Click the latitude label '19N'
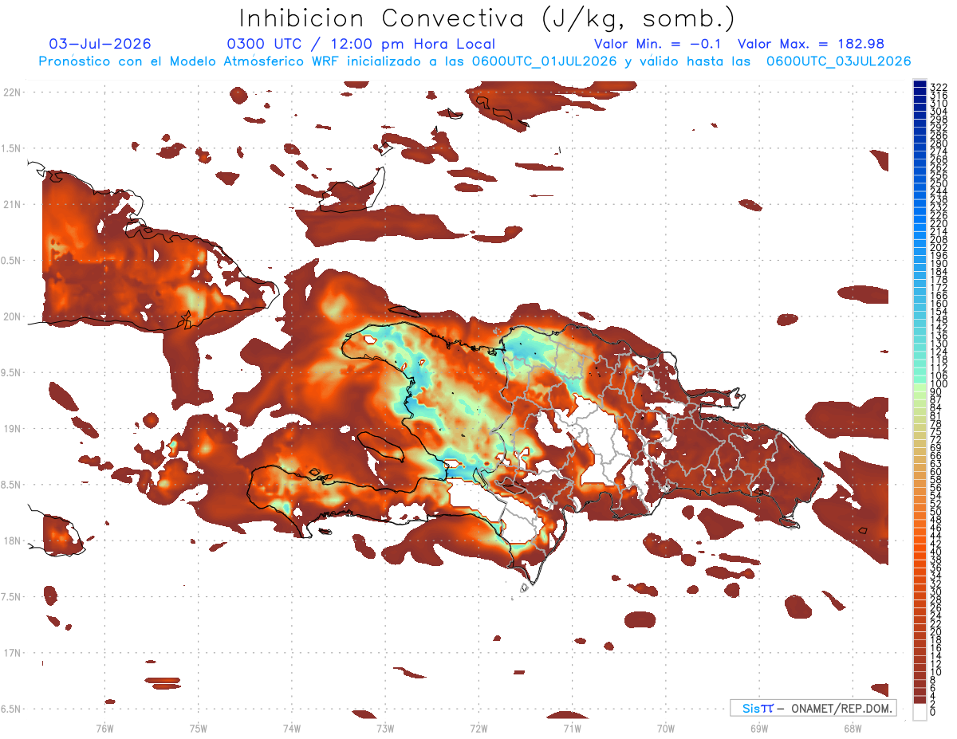This screenshot has height=739, width=957. 11,428
